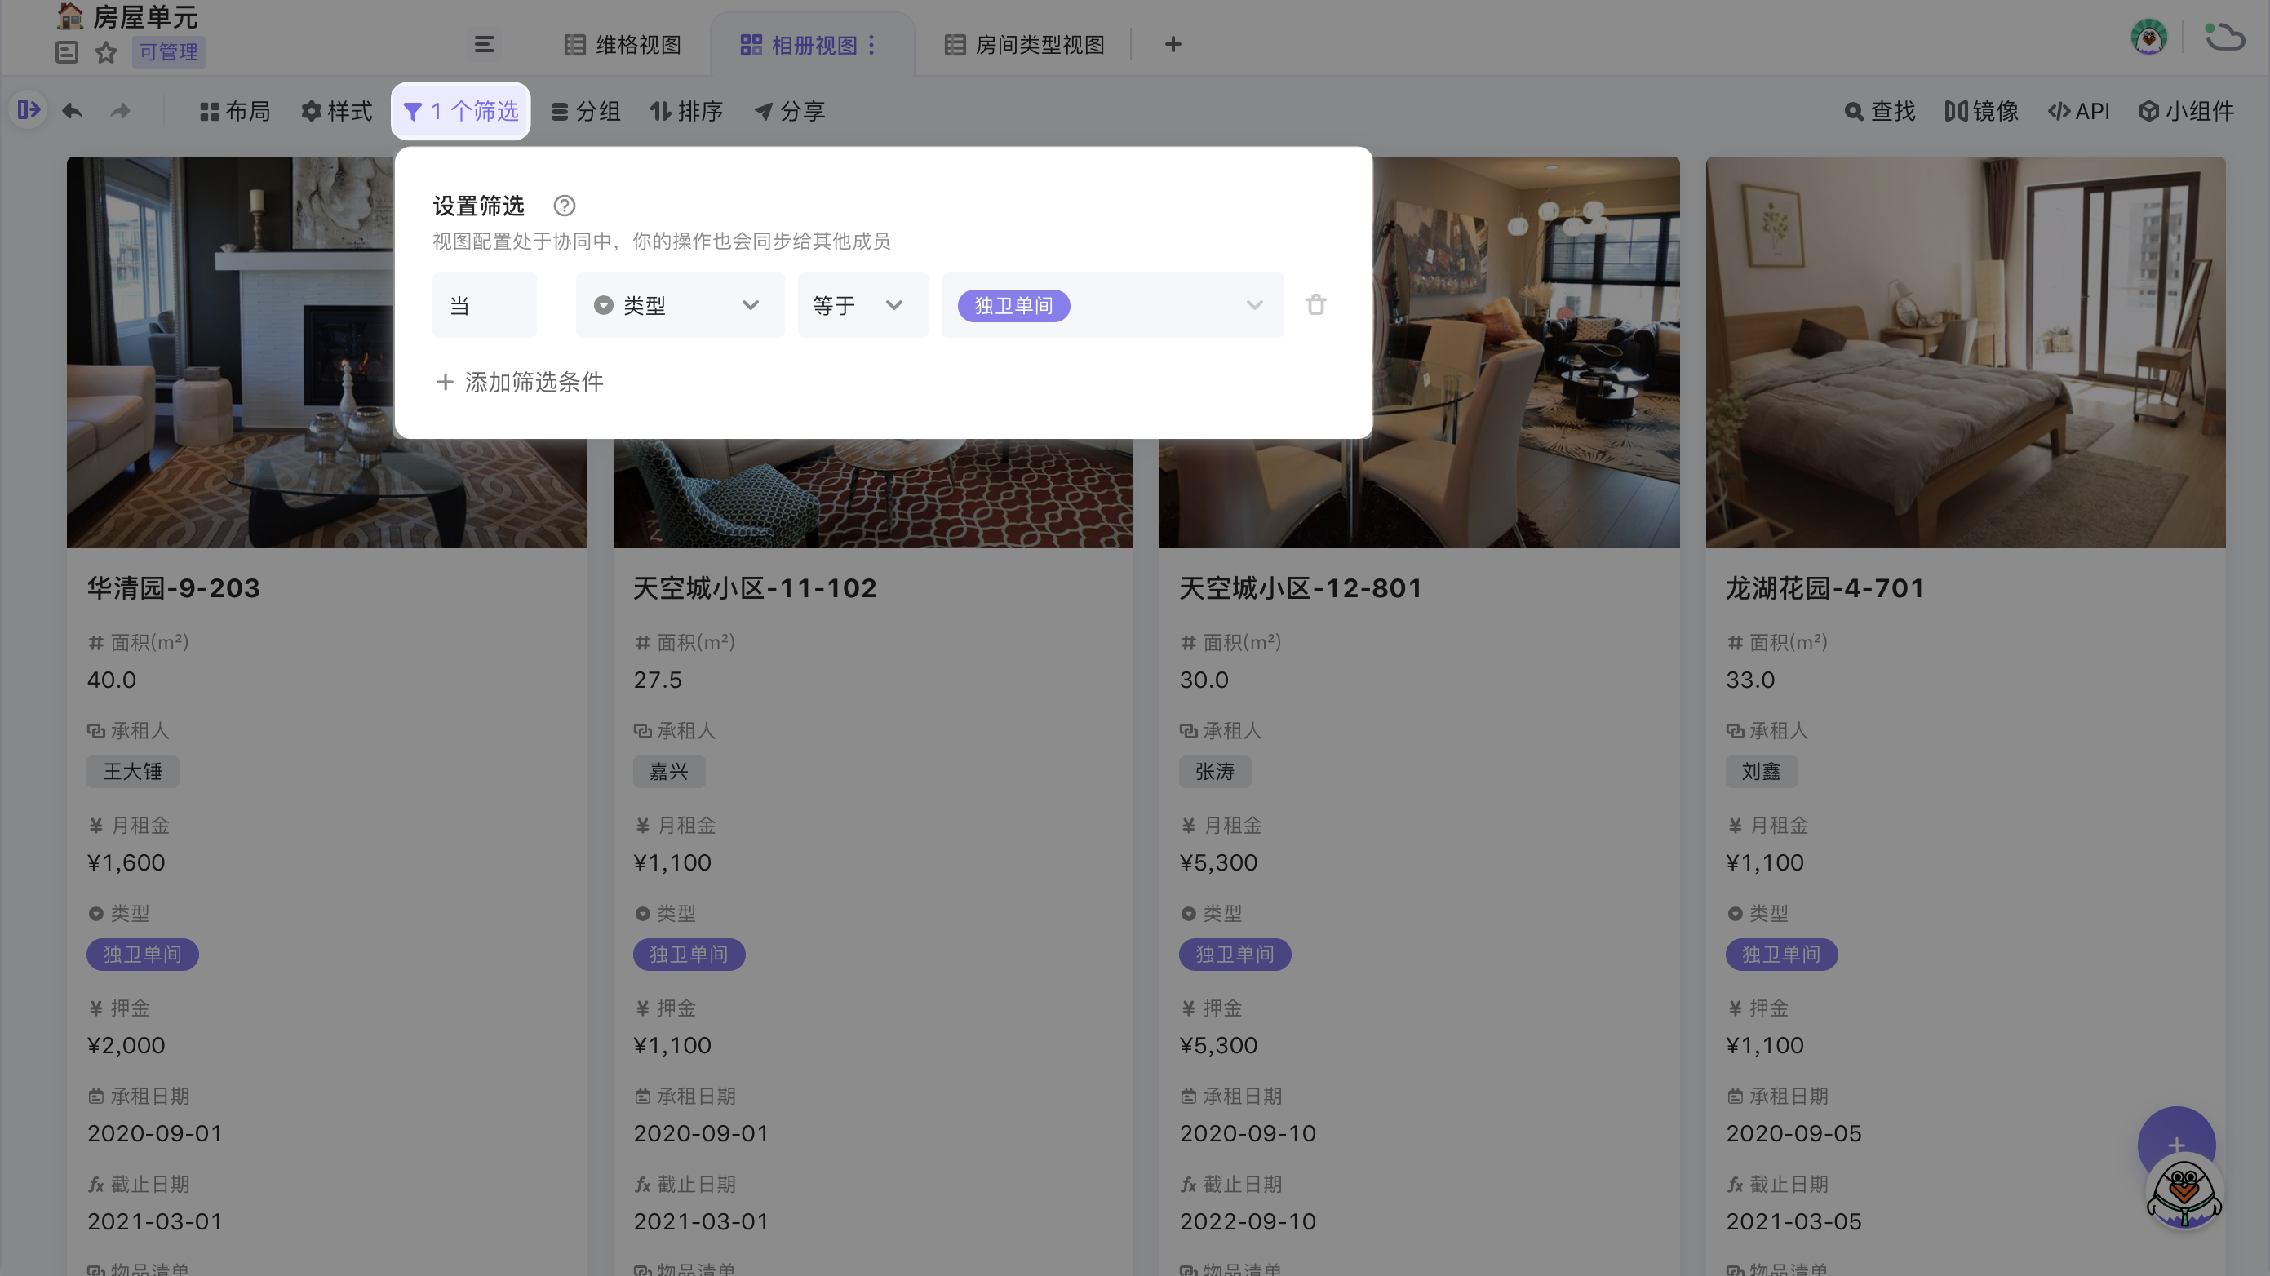
Task: Collapse the side panel with the arrow icon
Action: coord(29,110)
